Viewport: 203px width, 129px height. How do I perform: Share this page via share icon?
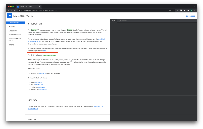[x=170, y=10]
